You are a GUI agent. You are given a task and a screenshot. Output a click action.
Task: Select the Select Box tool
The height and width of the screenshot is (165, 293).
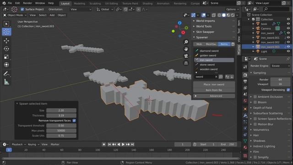click(x=6, y=24)
